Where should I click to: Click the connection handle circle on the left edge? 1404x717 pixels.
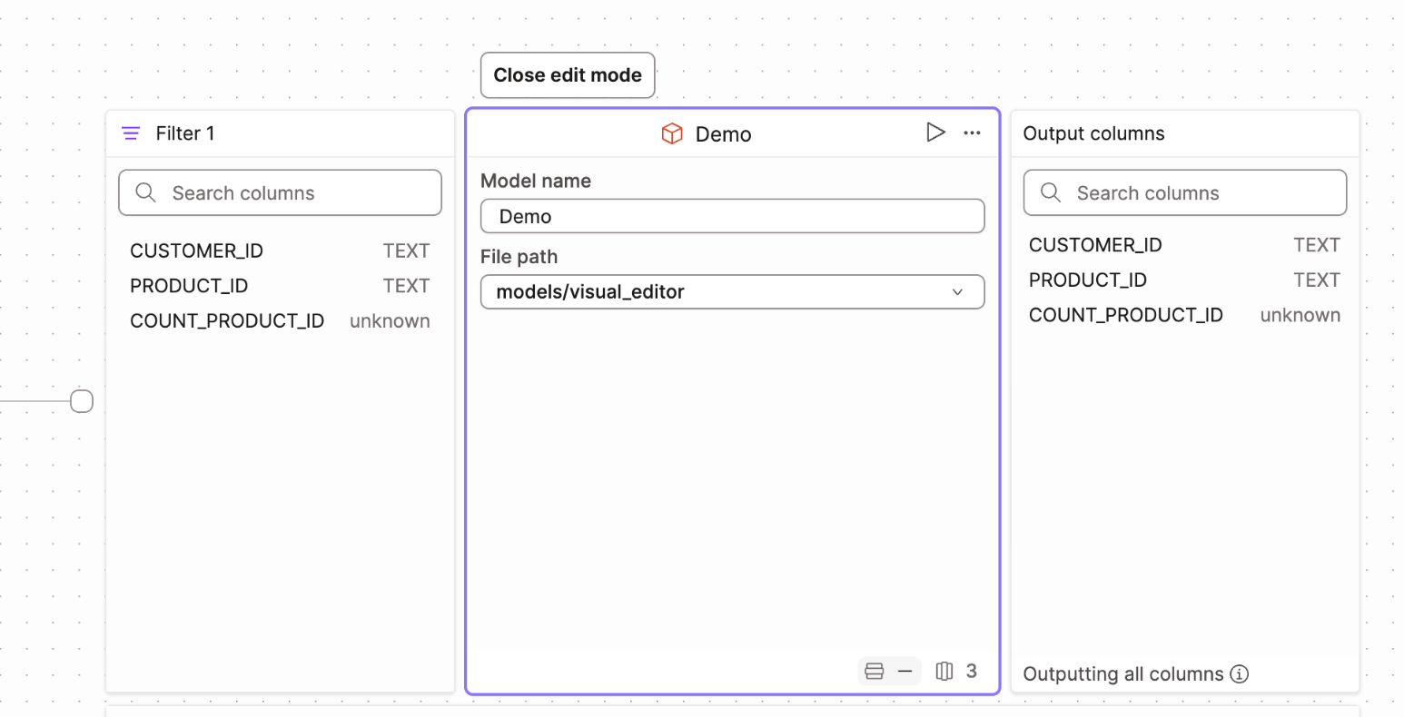coord(81,399)
